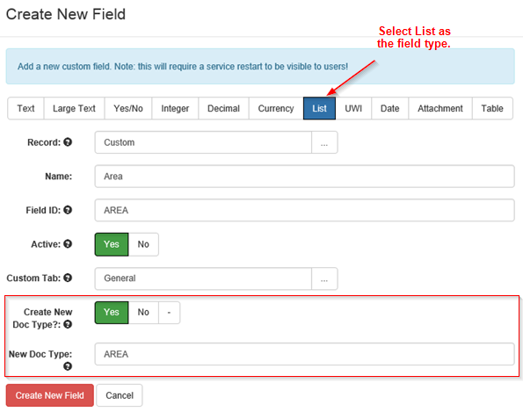The image size is (523, 412).
Task: Choose No for Create New Doc Type
Action: (x=143, y=313)
